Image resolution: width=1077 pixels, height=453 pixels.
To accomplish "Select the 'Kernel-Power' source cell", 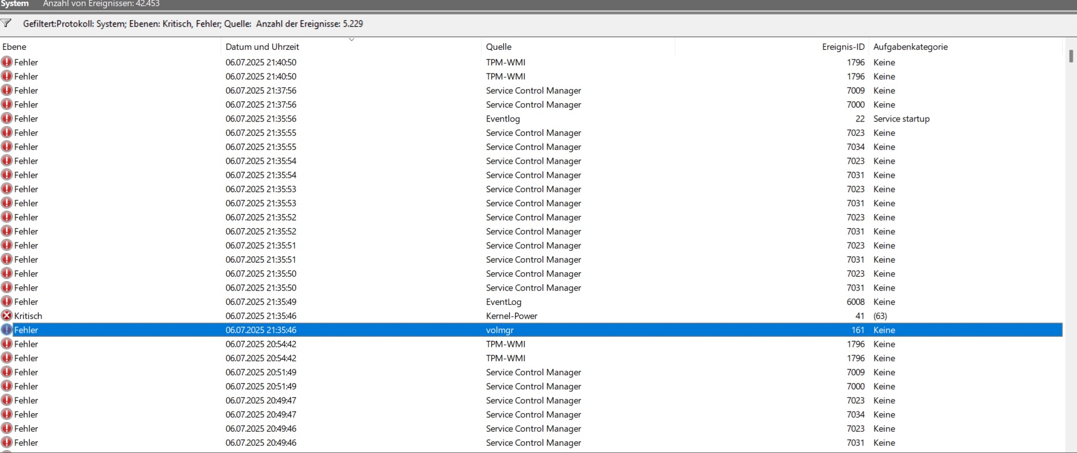I will coord(512,315).
